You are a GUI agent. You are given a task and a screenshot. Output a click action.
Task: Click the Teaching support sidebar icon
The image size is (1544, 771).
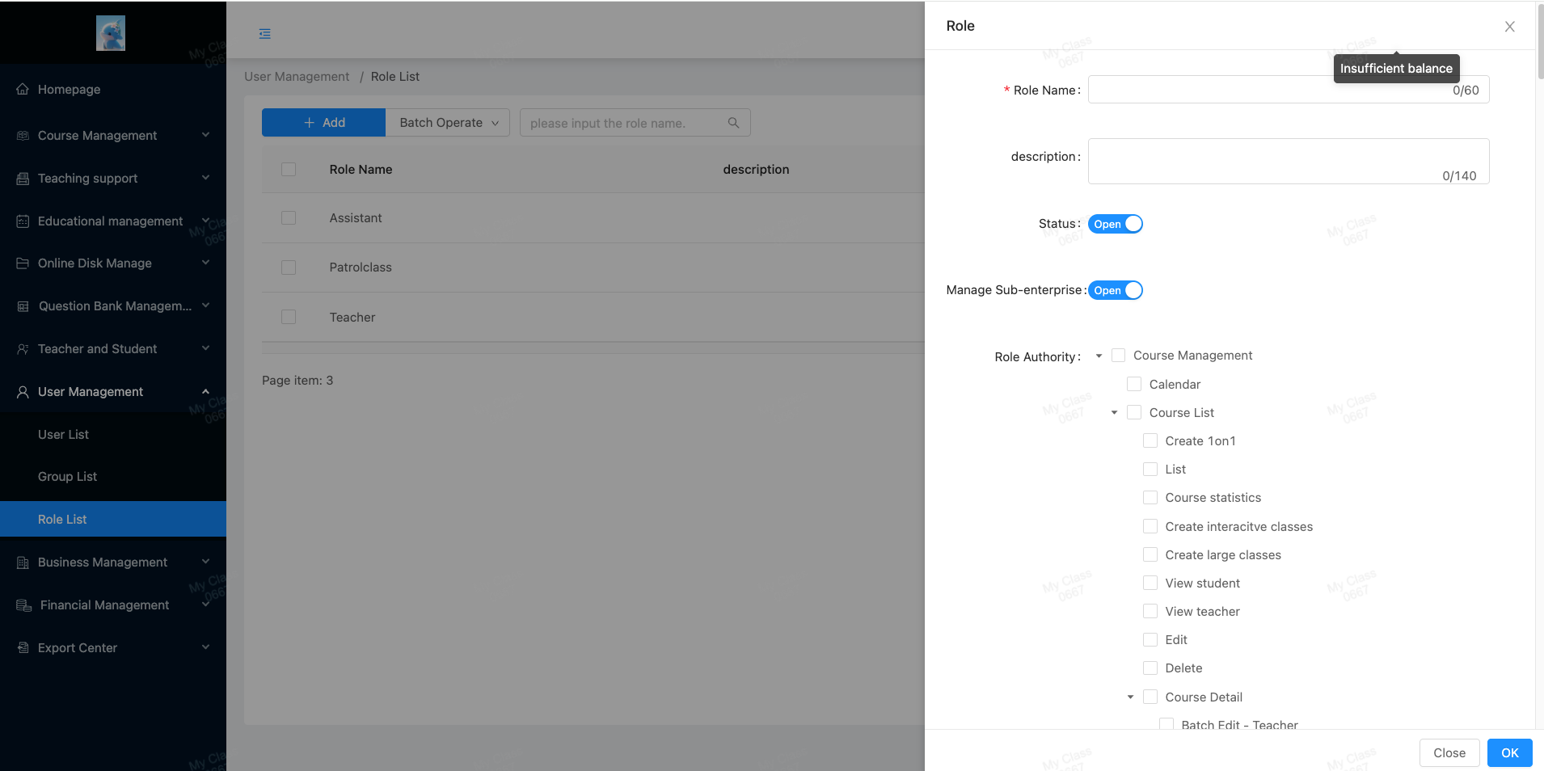pos(23,179)
